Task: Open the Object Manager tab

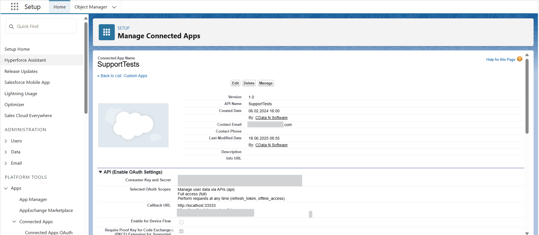Action: coord(91,7)
